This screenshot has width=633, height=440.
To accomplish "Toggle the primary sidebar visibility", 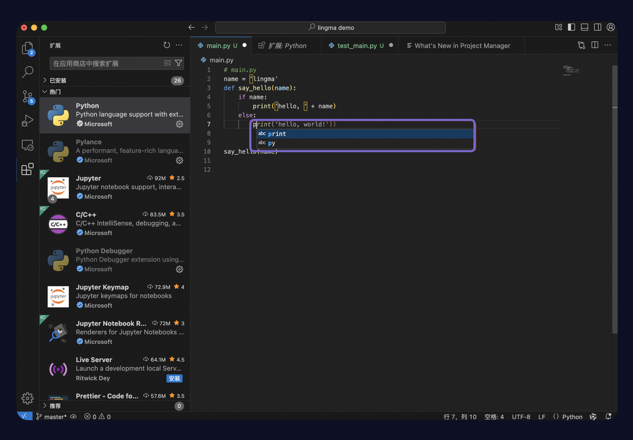I will pyautogui.click(x=571, y=27).
